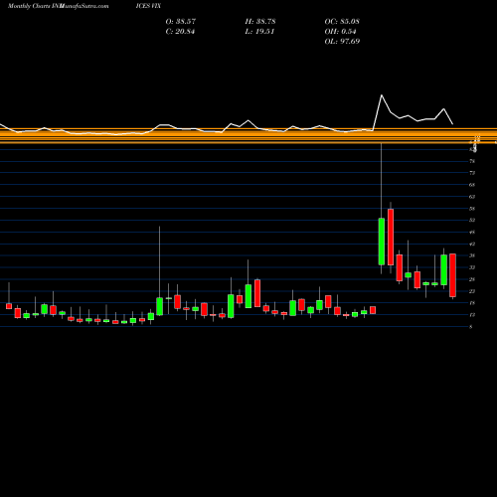Image resolution: width=497 pixels, height=497 pixels.
Task: Click the 'OH: 0.54' value
Action: (x=340, y=32)
